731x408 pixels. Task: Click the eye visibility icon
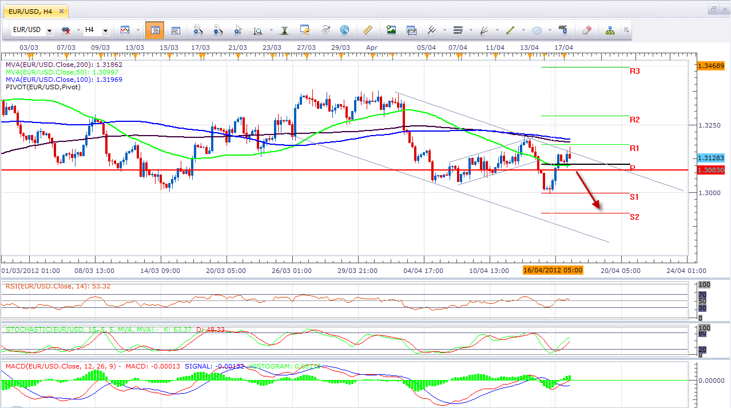pos(325,30)
